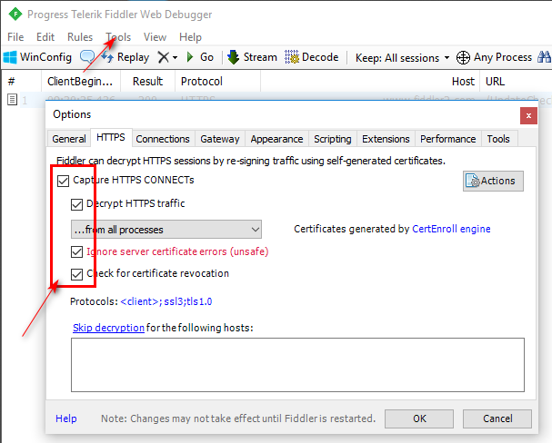Switch to the Appearance tab
Viewport: 552px width, 443px height.
pos(276,139)
